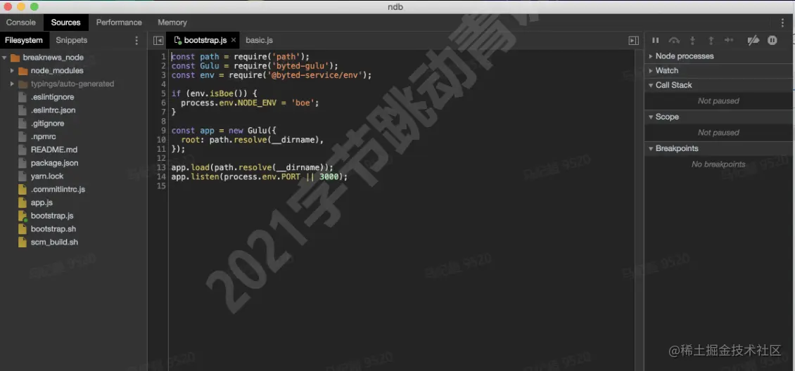
Task: Open the scm_build.sh file
Action: [x=54, y=242]
